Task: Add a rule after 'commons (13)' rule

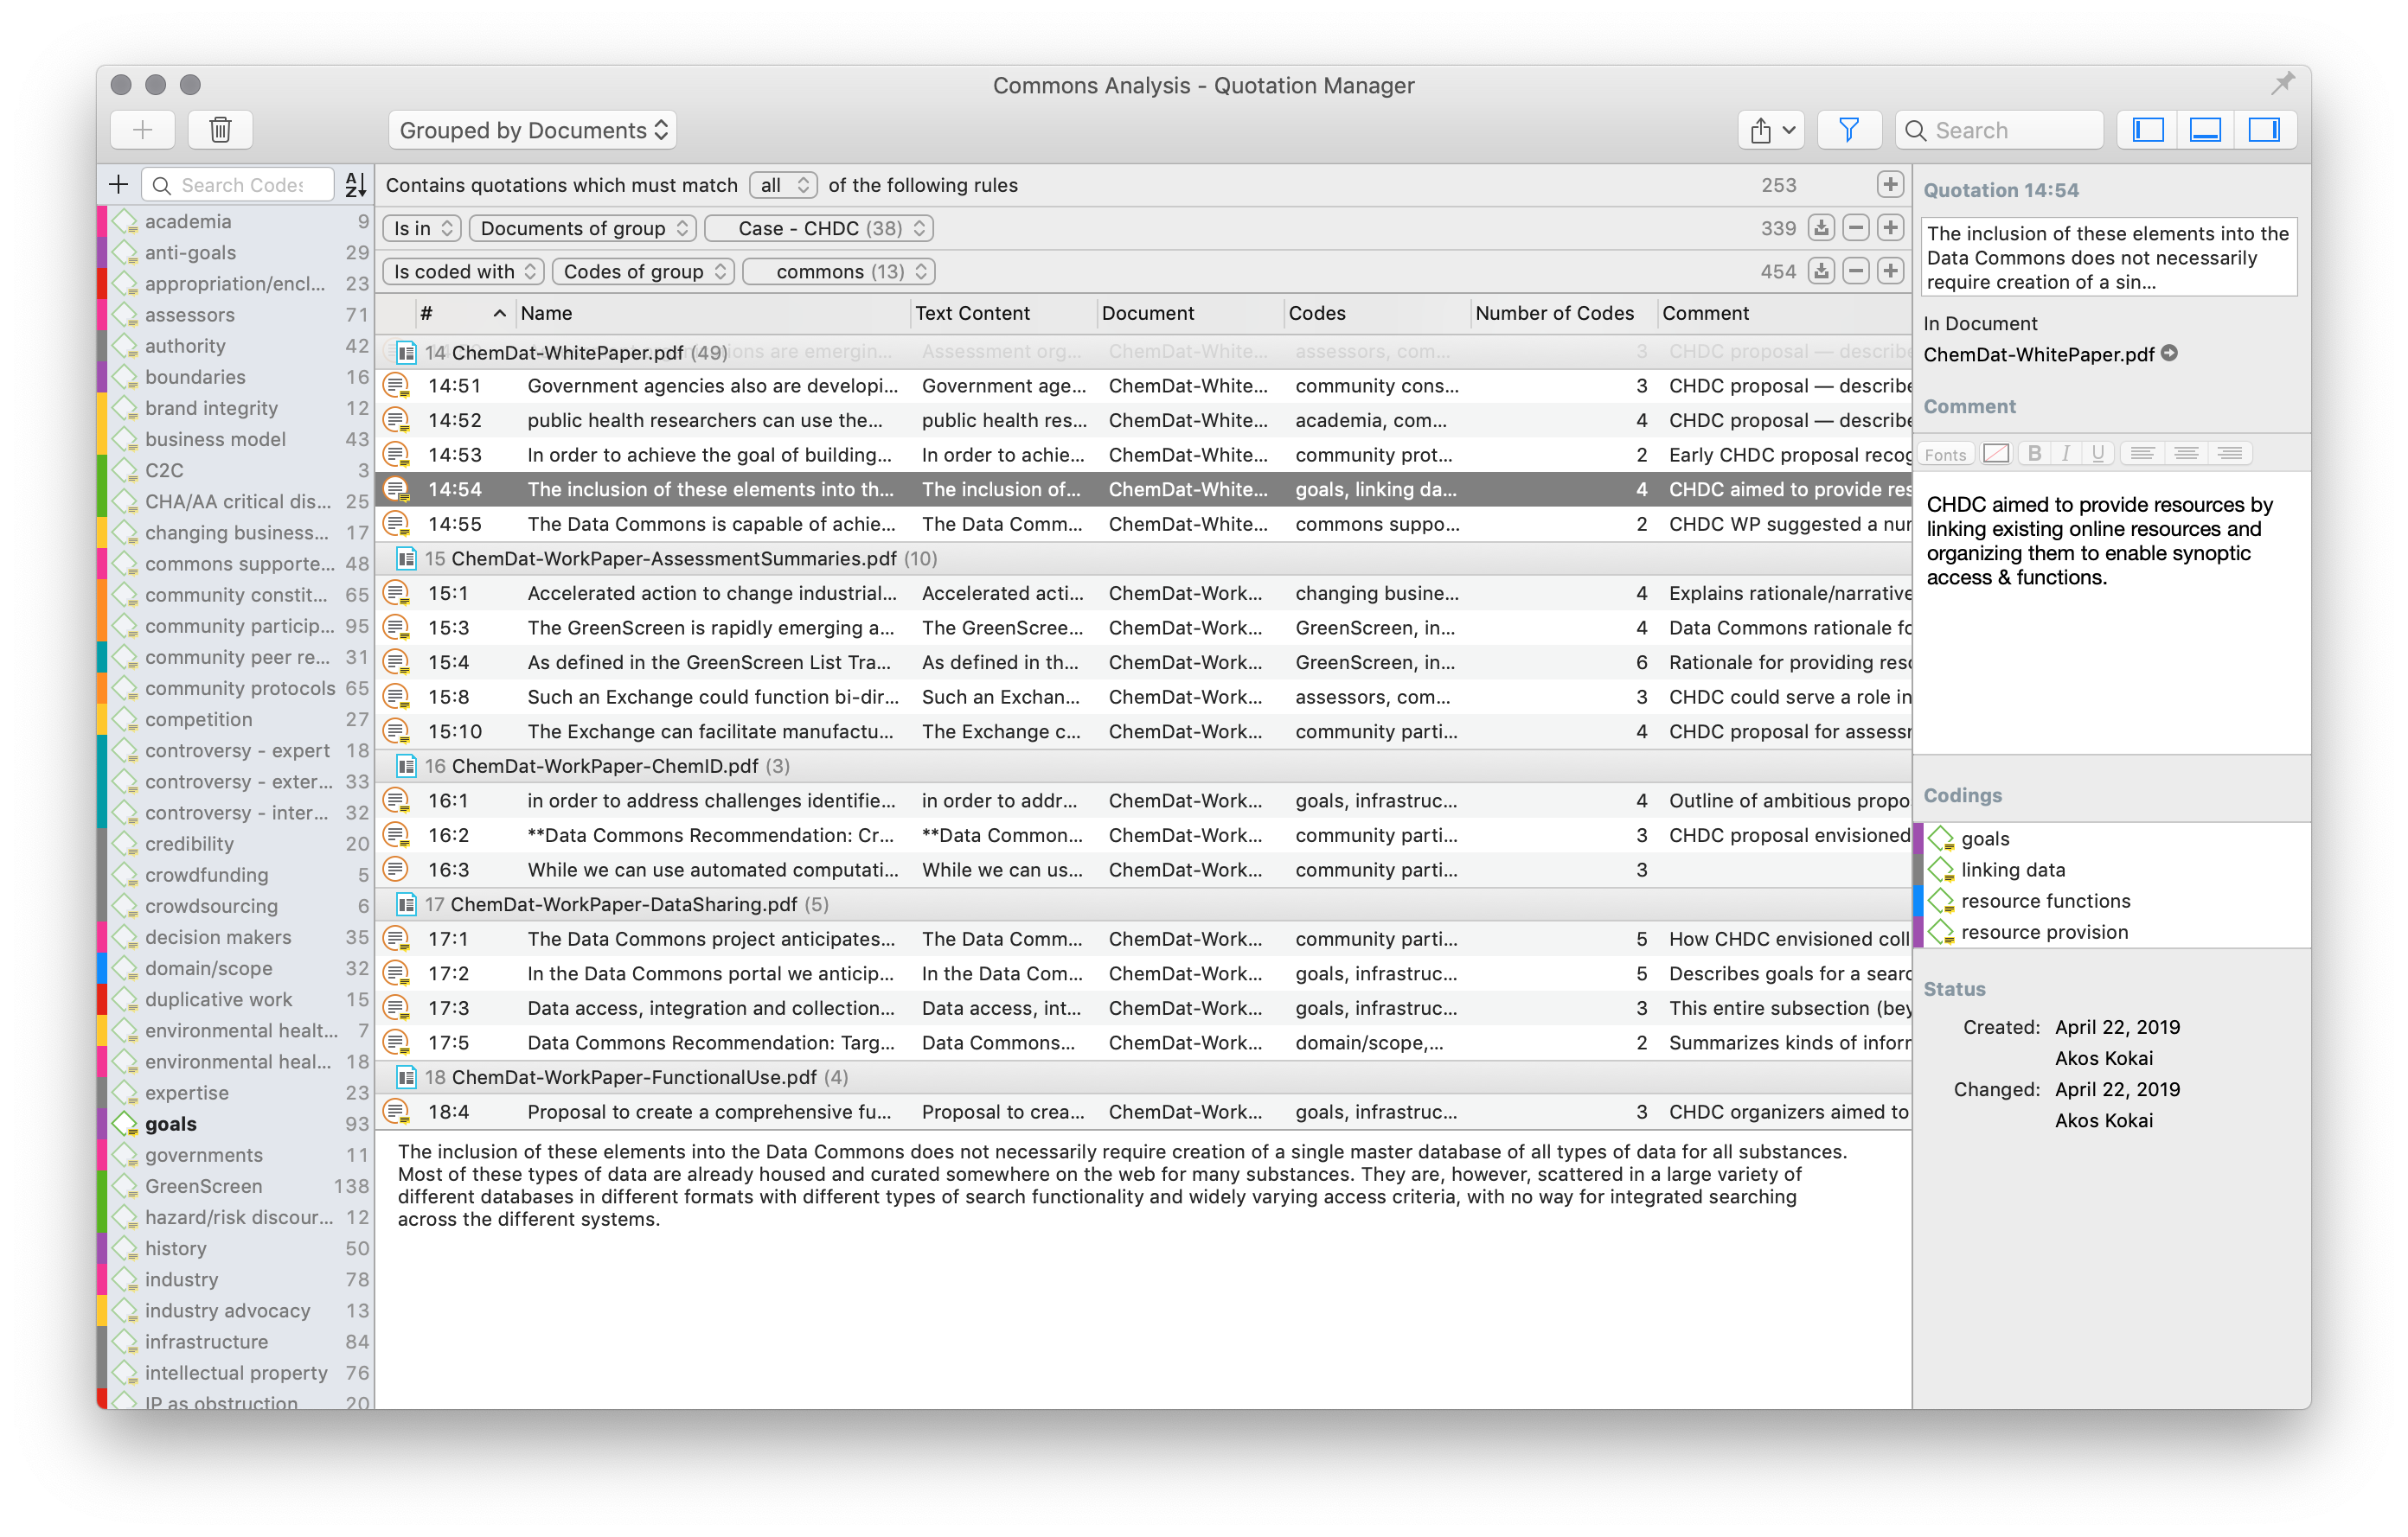Action: click(x=1890, y=271)
